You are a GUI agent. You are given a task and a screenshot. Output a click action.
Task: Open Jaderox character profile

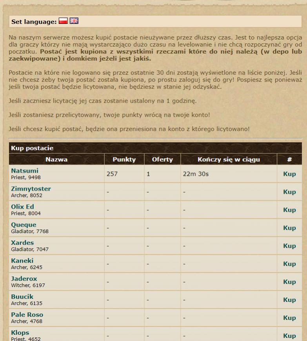(24, 279)
